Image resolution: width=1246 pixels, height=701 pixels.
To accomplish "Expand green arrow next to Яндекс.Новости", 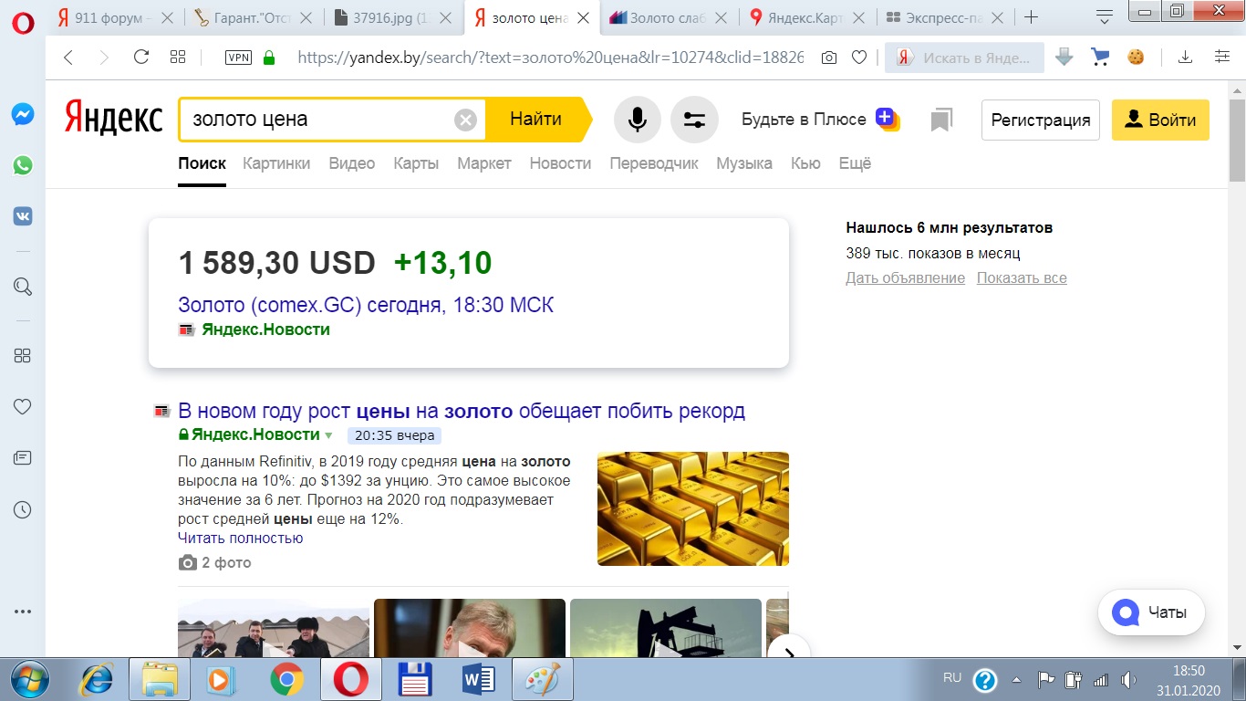I will (x=329, y=435).
